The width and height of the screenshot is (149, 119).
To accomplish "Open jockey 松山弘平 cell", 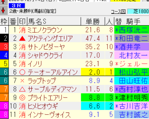I will [x=132, y=72].
